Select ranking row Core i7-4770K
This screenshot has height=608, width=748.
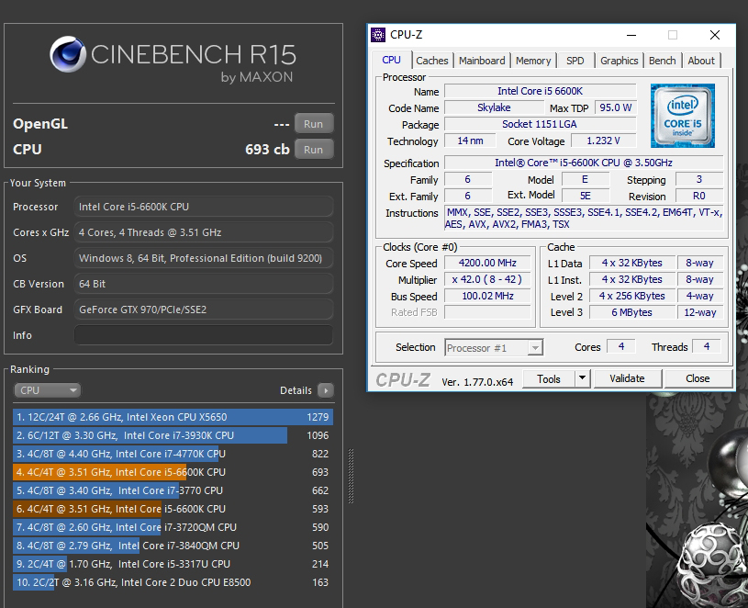[x=173, y=454]
